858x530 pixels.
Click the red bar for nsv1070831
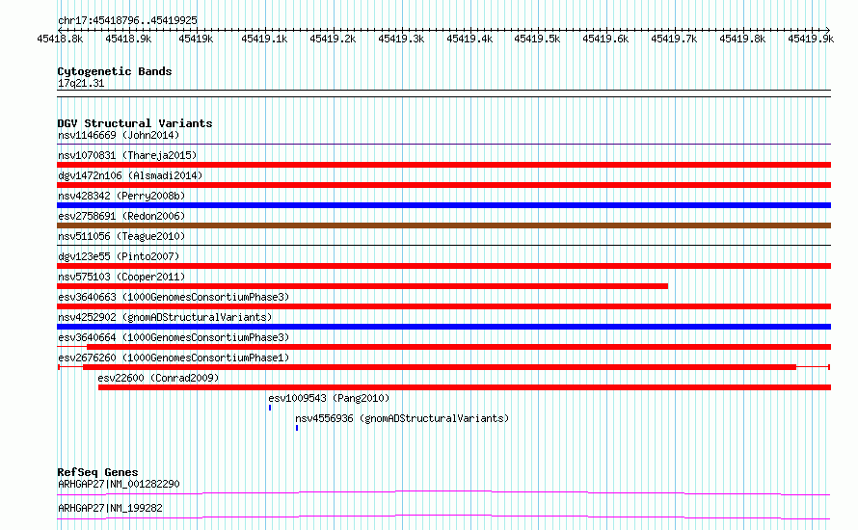coord(443,165)
